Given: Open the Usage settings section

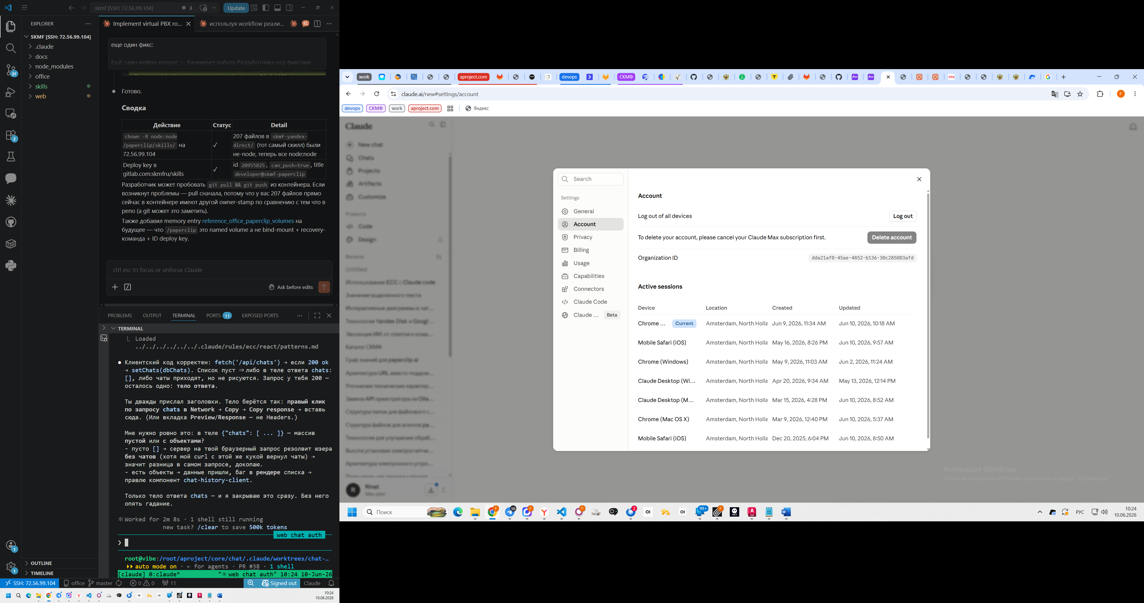Looking at the screenshot, I should 591,263.
